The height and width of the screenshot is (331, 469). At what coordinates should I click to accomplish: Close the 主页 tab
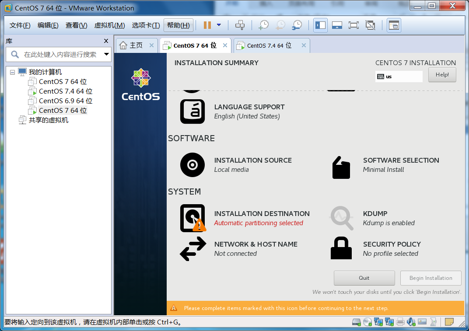[x=152, y=45]
